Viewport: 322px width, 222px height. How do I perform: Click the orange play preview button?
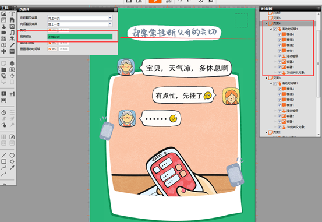(x=155, y=1)
